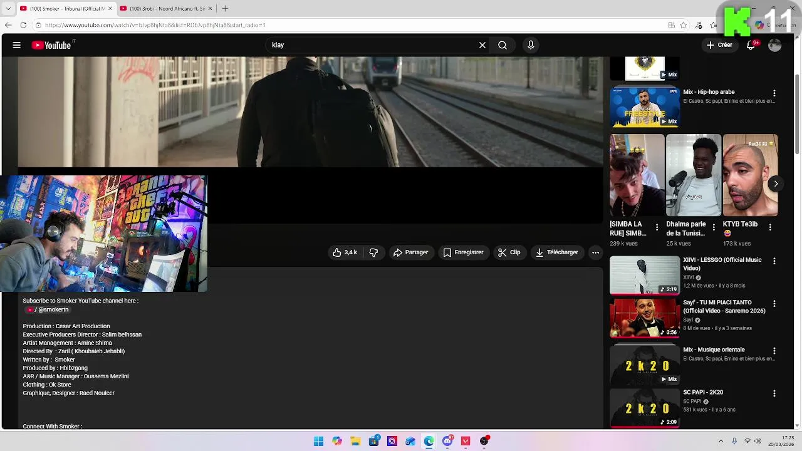The image size is (802, 451).
Task: Open File Explorer from the taskbar
Action: [355, 441]
